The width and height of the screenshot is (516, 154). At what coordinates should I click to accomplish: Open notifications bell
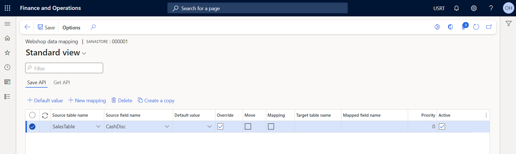click(x=457, y=8)
